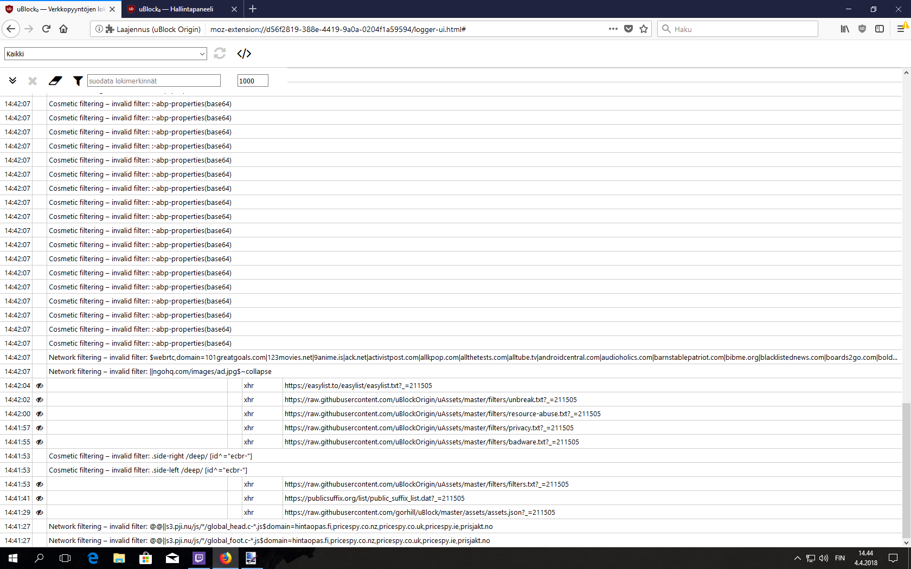The image size is (911, 569).
Task: Toggle the eye icon on the public_suffix_list.dat row
Action: (39, 498)
